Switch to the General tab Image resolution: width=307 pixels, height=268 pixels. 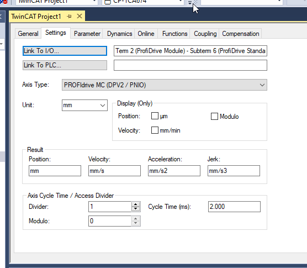[28, 34]
